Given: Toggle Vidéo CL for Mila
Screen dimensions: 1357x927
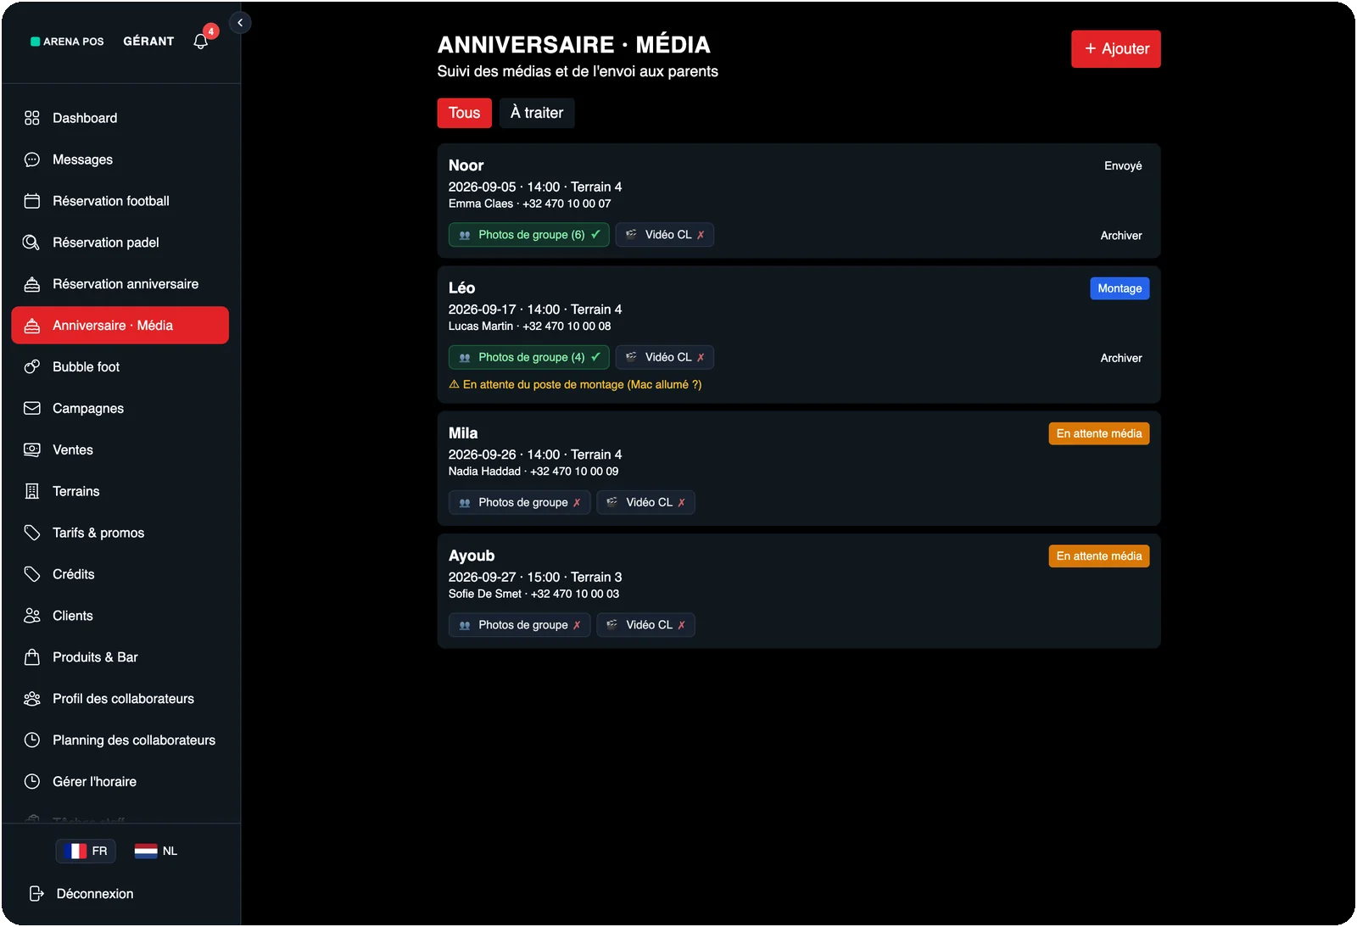Looking at the screenshot, I should coord(646,503).
